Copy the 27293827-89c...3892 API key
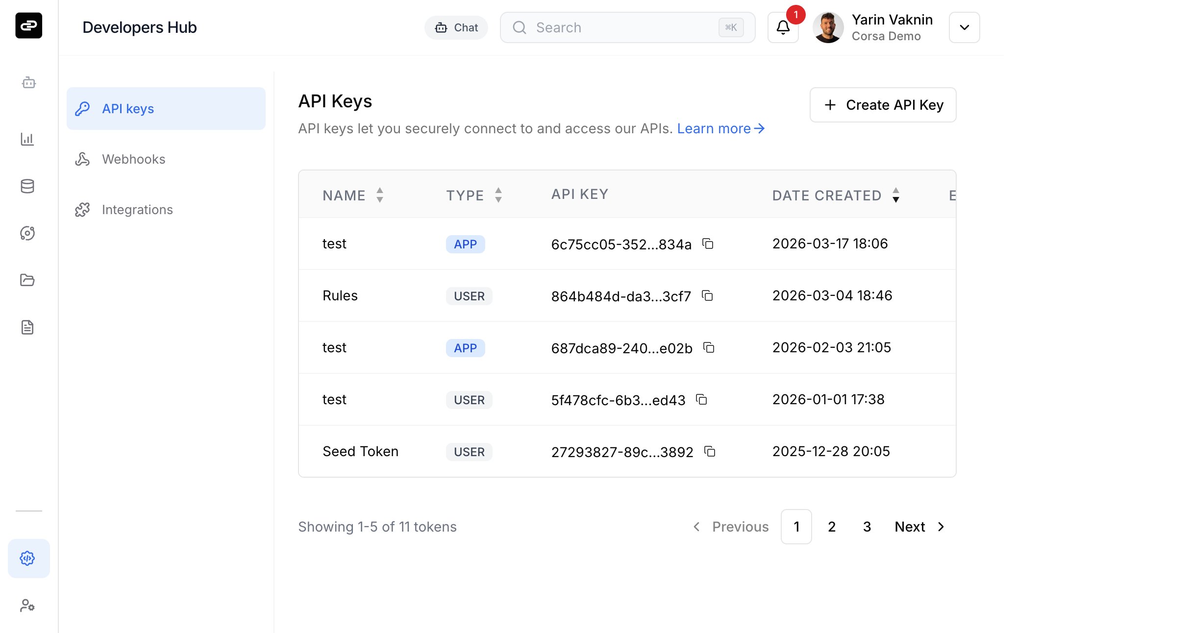 coord(710,451)
